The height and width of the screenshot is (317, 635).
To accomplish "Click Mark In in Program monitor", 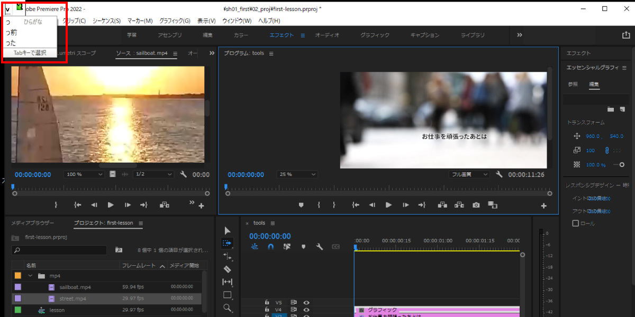I will [319, 205].
